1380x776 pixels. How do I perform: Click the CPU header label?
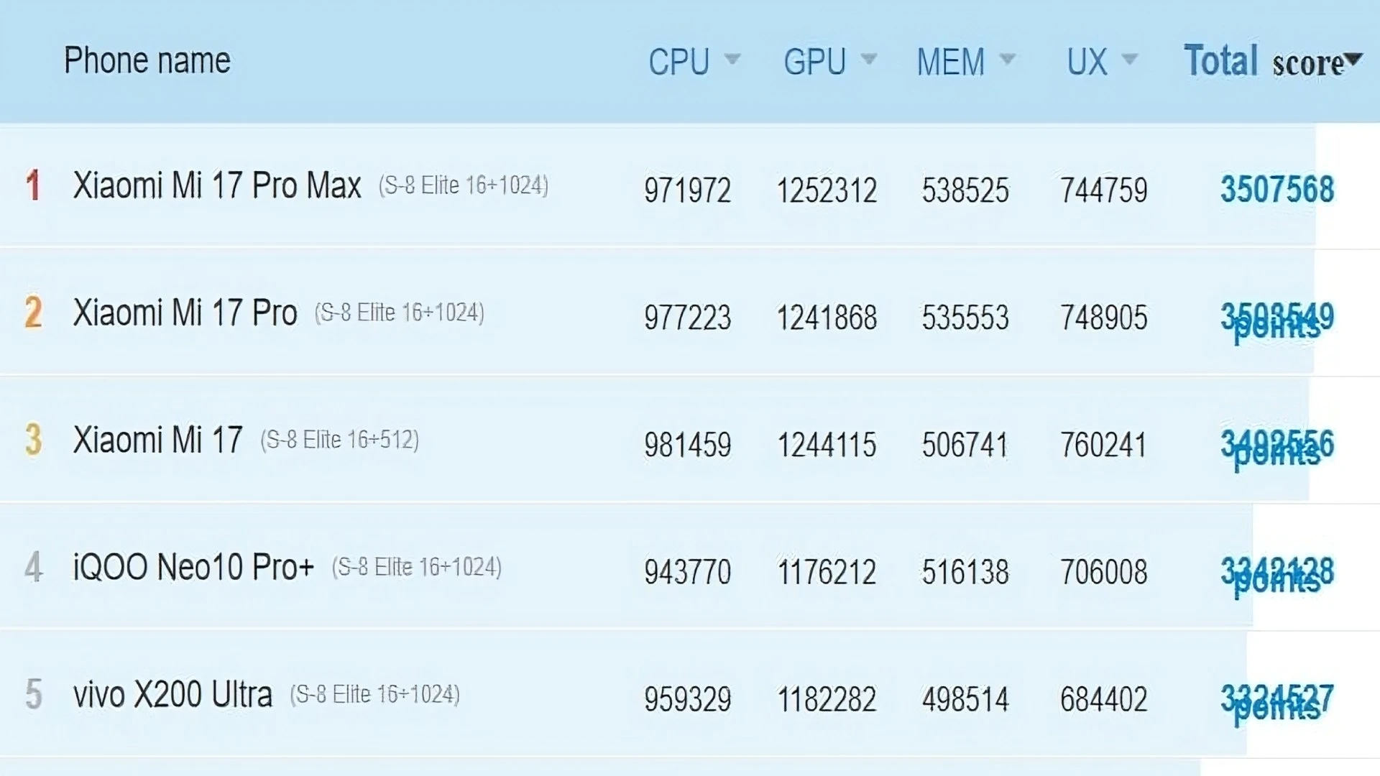click(x=678, y=62)
